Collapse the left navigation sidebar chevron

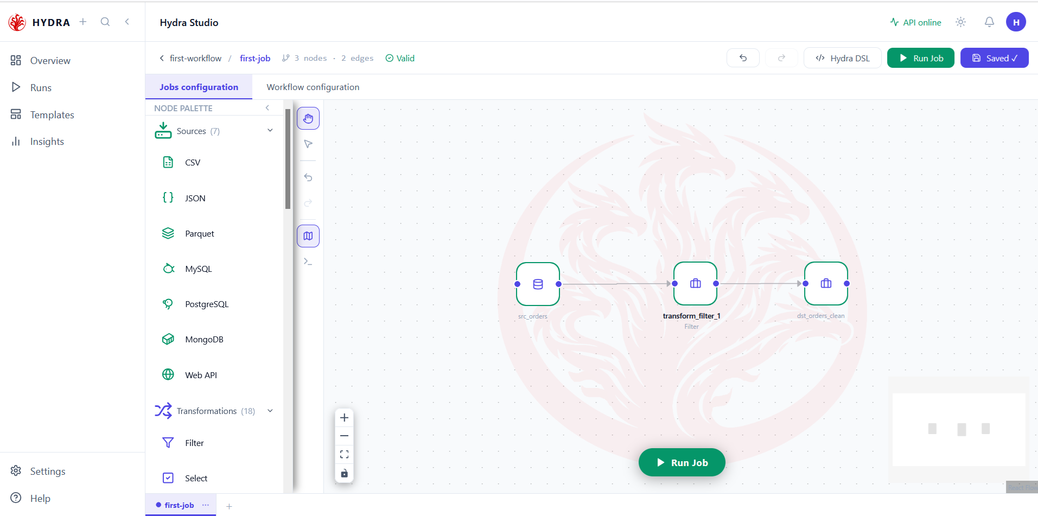click(127, 22)
